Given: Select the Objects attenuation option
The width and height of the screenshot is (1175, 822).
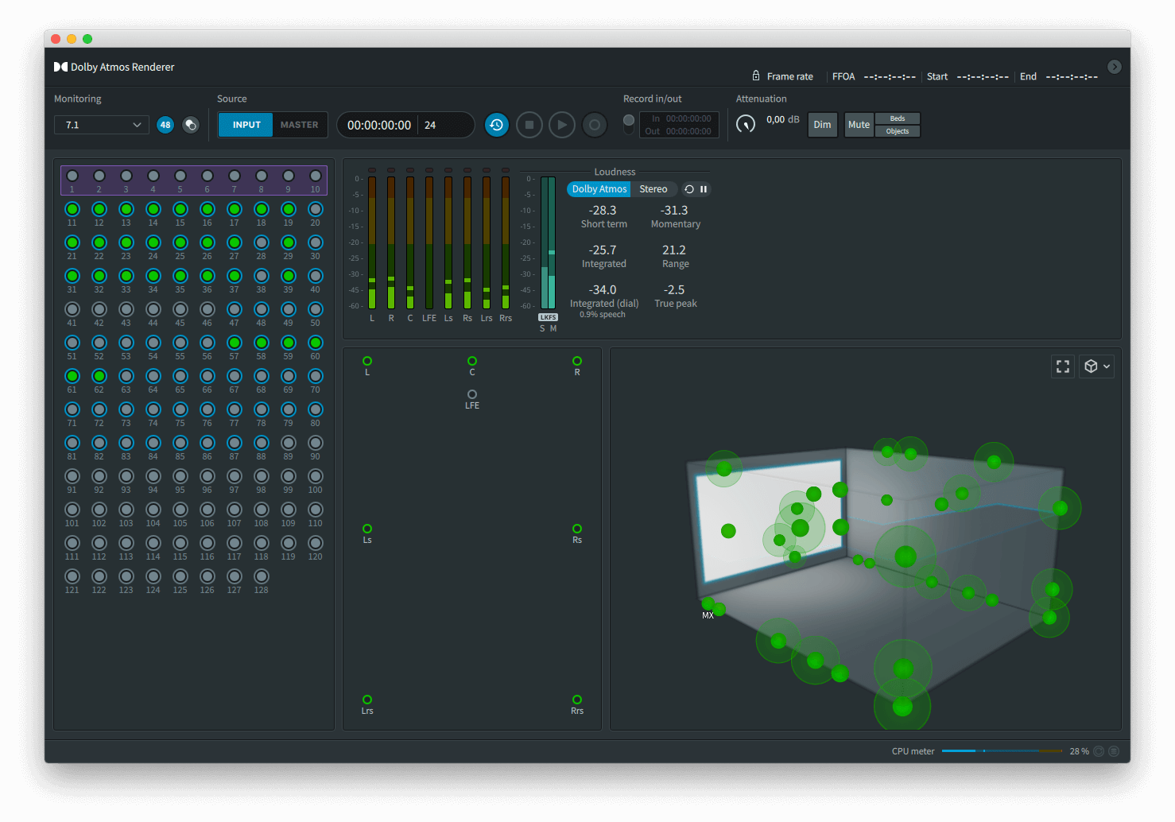Looking at the screenshot, I should tap(897, 131).
